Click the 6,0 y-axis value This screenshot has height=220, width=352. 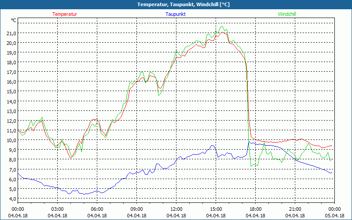(x=13, y=179)
